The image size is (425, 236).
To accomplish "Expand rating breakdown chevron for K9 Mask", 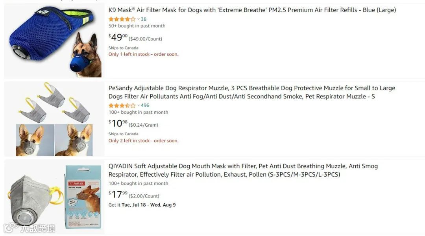I will 139,19.
